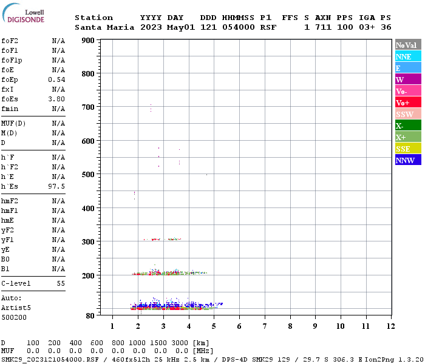This screenshot has width=425, height=364.
Task: Click the 29.7 S latitude in footer
Action: tap(315, 360)
